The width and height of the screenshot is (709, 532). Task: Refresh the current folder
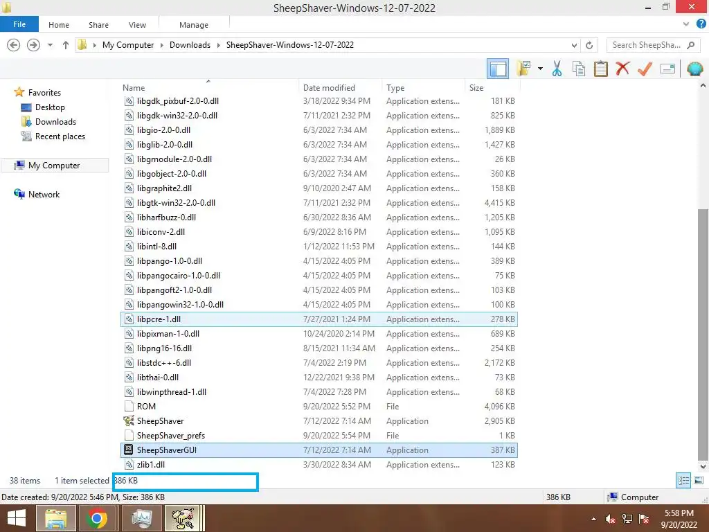[x=589, y=45]
